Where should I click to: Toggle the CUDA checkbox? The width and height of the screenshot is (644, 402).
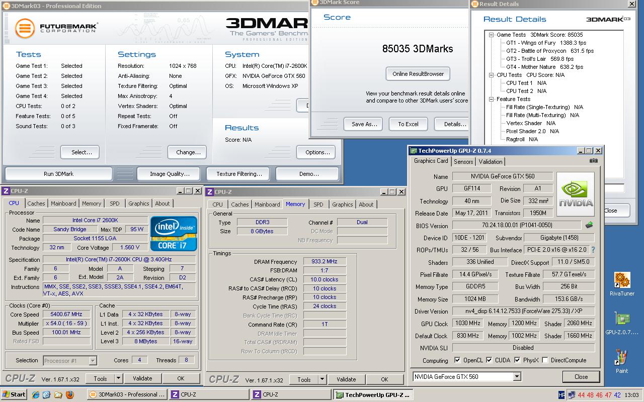point(489,360)
